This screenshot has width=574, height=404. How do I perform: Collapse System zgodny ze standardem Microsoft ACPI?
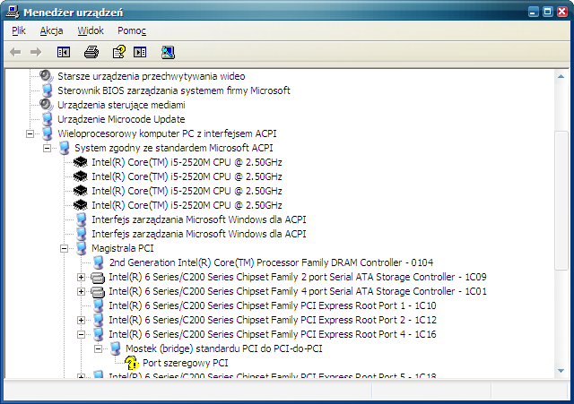[47, 148]
